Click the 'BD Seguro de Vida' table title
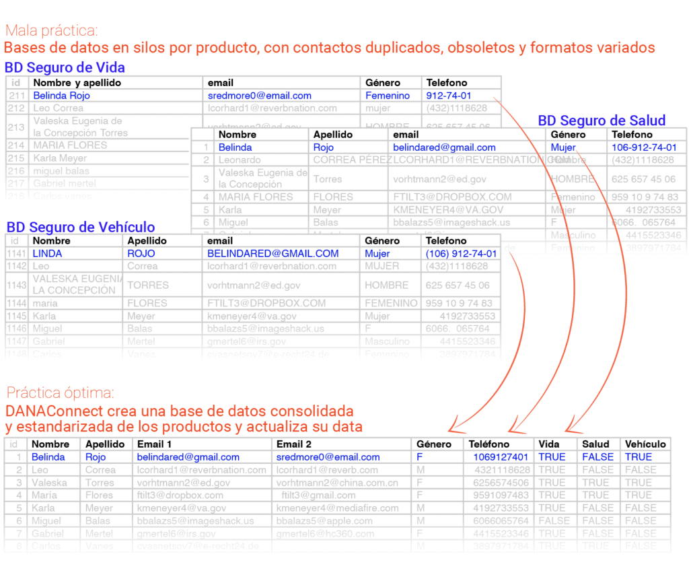Screen dimensions: 689x585 click(x=65, y=68)
